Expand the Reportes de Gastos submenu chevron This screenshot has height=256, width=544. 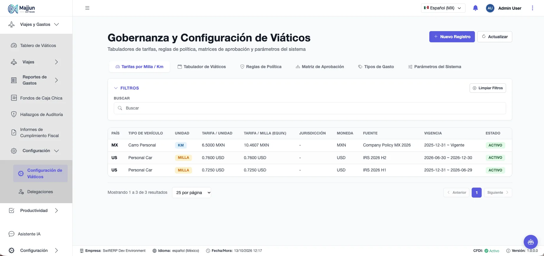coord(56,80)
